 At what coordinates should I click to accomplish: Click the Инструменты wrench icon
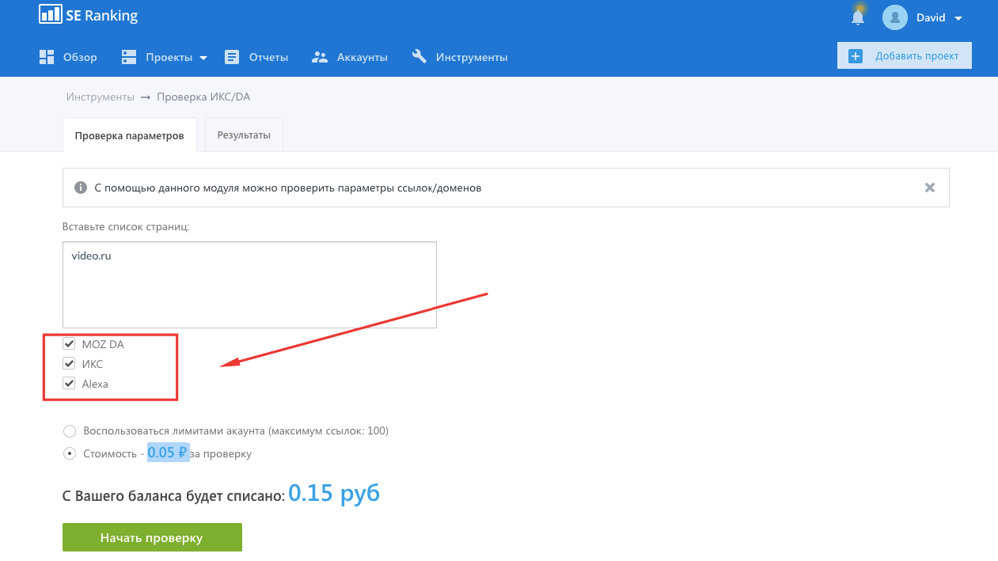(419, 56)
